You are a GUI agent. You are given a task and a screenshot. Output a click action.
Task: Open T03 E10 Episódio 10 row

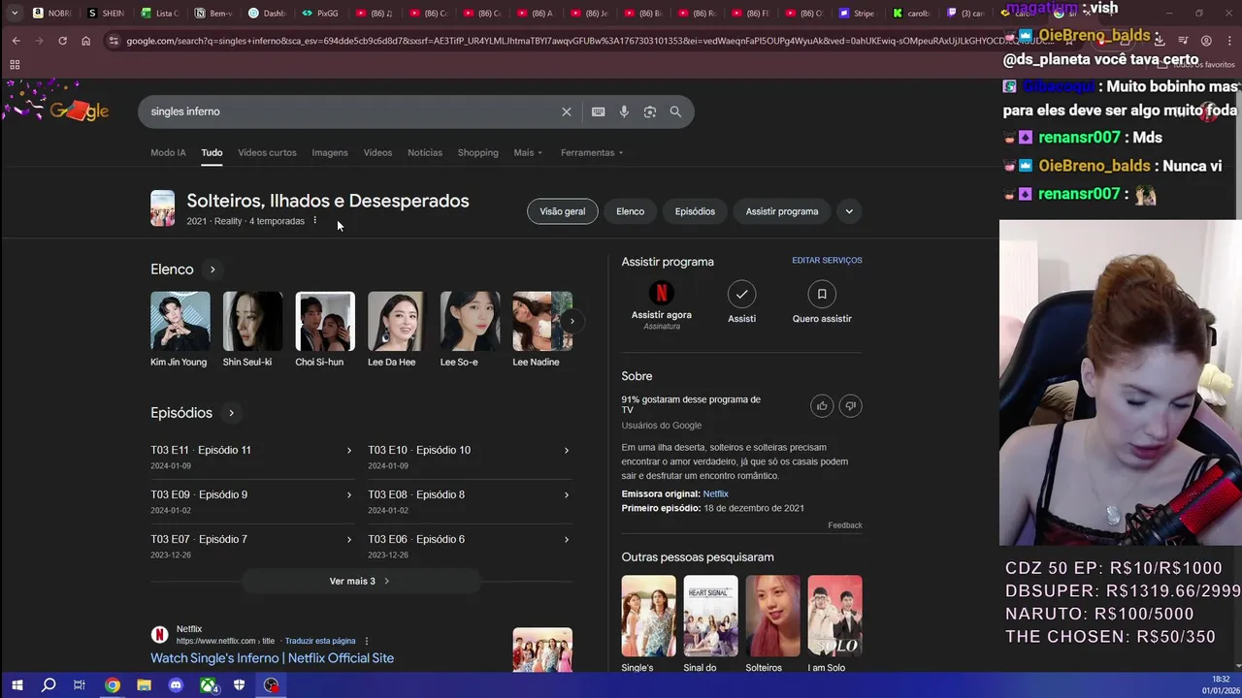[x=469, y=457]
